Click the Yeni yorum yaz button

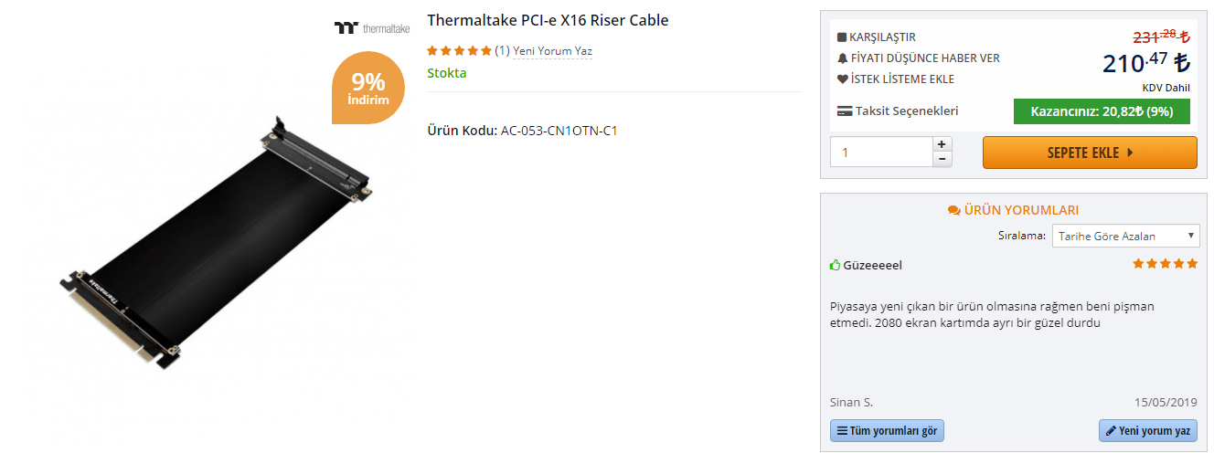[1147, 430]
